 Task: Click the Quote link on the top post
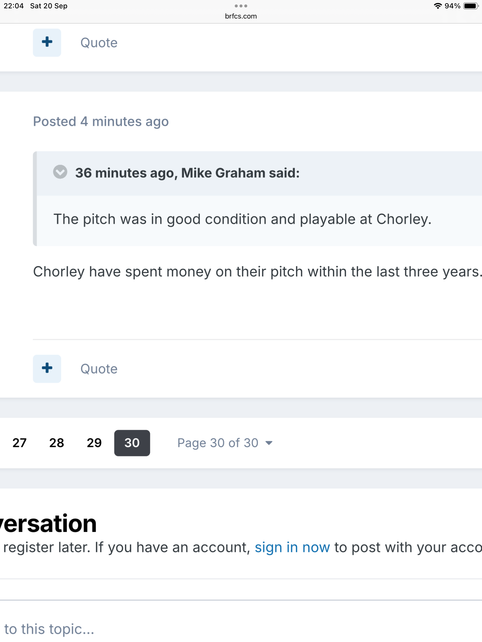(99, 43)
